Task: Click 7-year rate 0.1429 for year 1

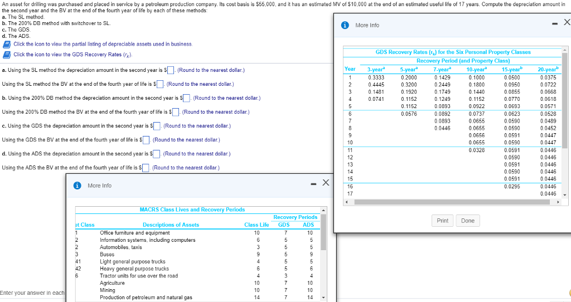Action: (442, 77)
